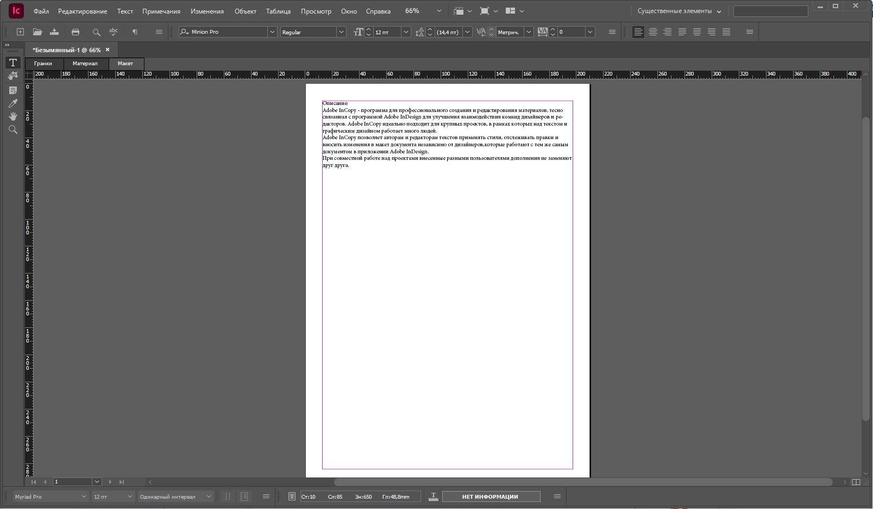The width and height of the screenshot is (873, 509).
Task: Click the search field in application bar
Action: tap(770, 11)
